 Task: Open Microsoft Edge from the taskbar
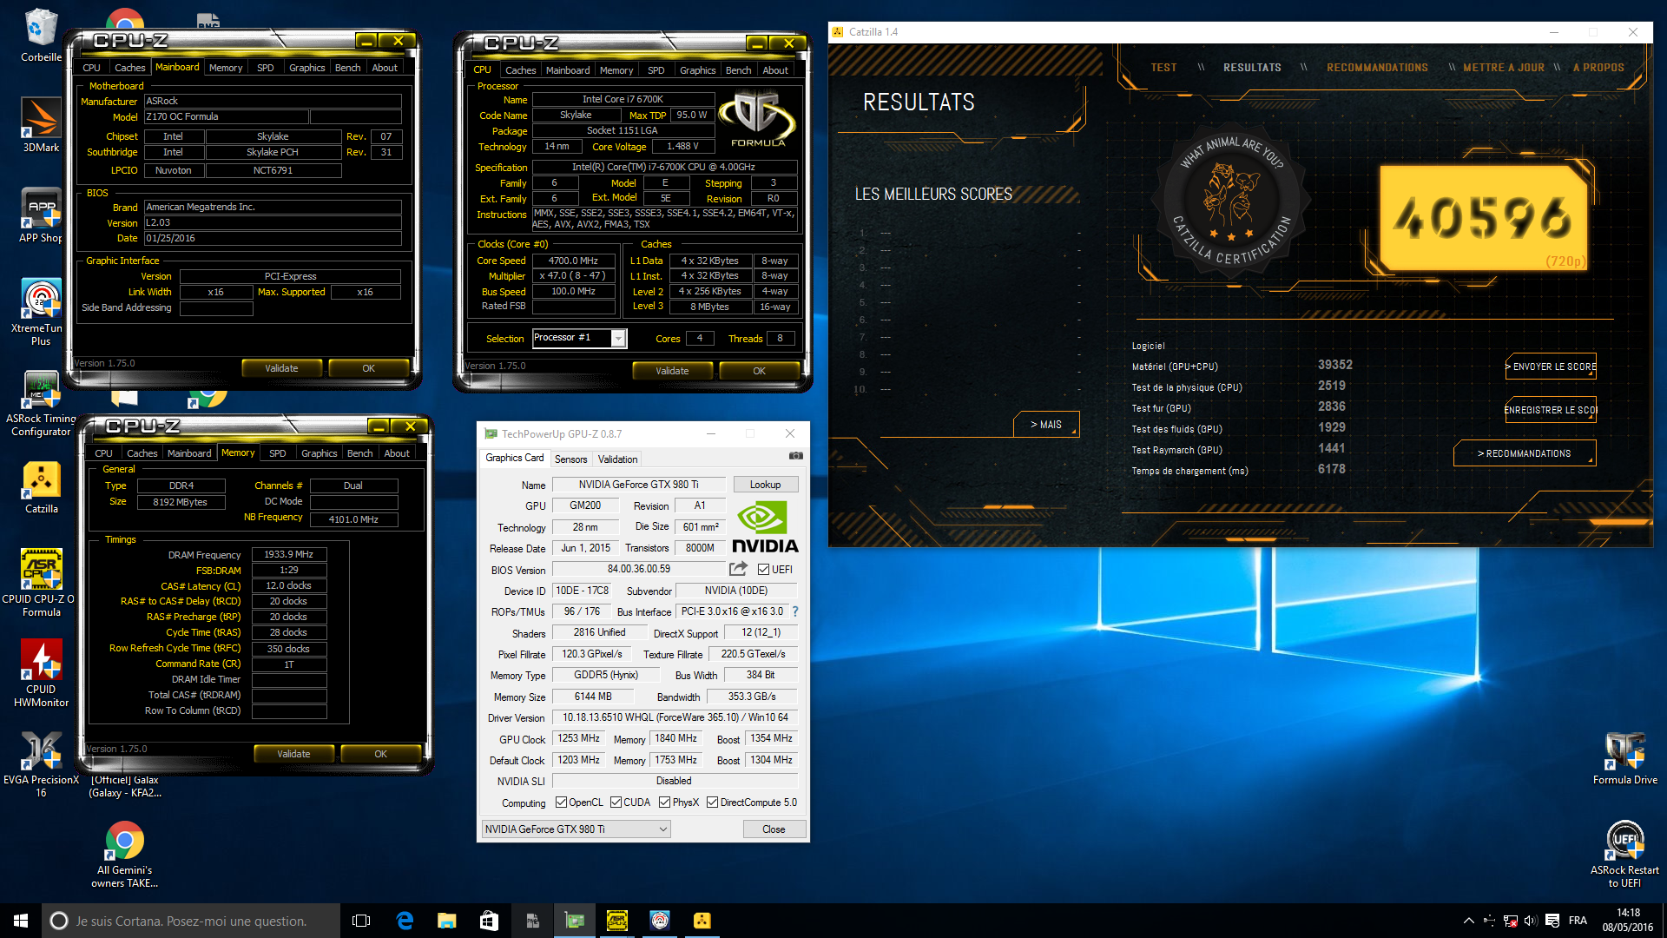click(405, 921)
